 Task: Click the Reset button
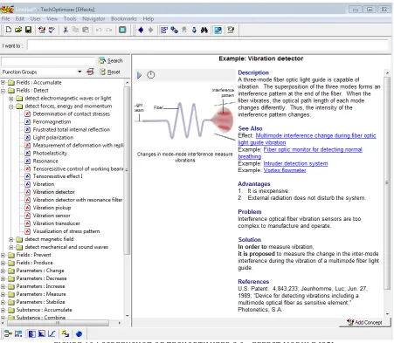110,72
